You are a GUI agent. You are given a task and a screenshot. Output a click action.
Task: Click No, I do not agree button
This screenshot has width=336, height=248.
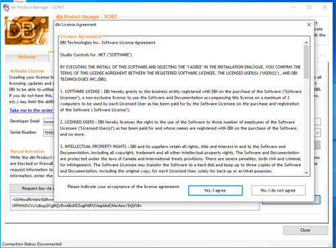[x=278, y=190]
